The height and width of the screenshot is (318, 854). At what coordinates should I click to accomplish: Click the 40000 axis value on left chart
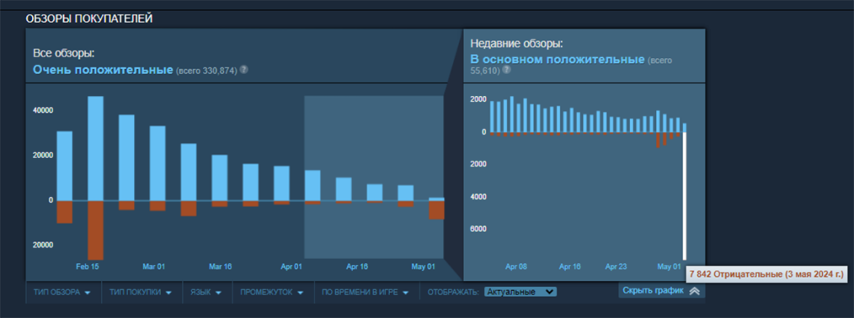pyautogui.click(x=43, y=111)
